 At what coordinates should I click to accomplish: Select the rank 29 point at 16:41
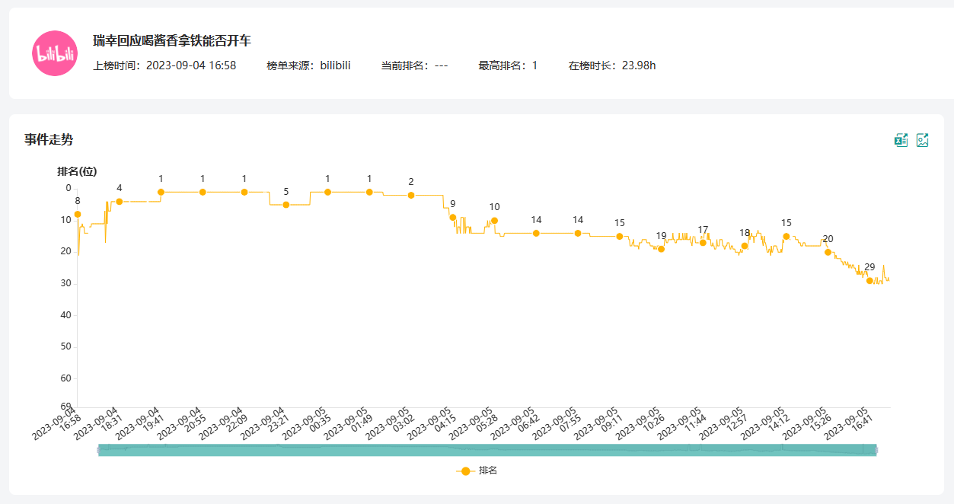coord(869,281)
